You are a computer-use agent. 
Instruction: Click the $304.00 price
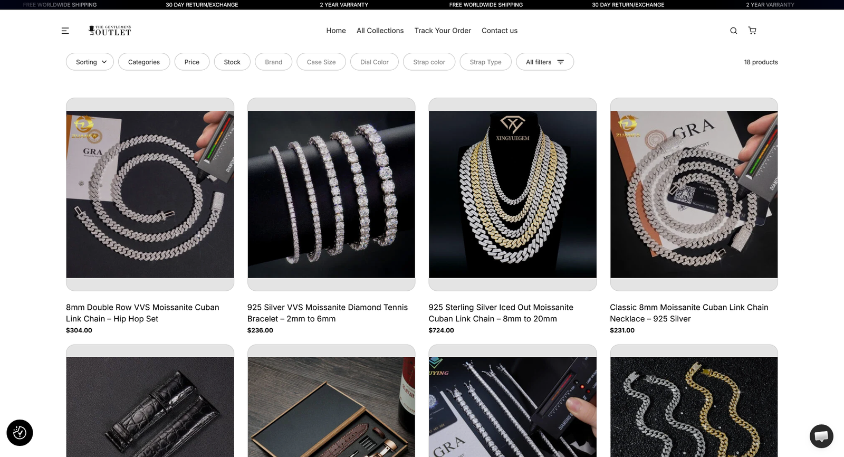coord(79,330)
